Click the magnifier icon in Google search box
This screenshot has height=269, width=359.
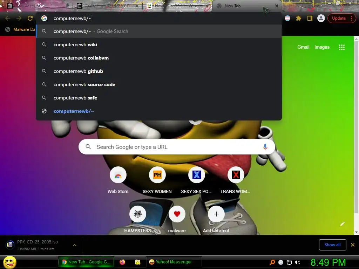[x=88, y=147]
